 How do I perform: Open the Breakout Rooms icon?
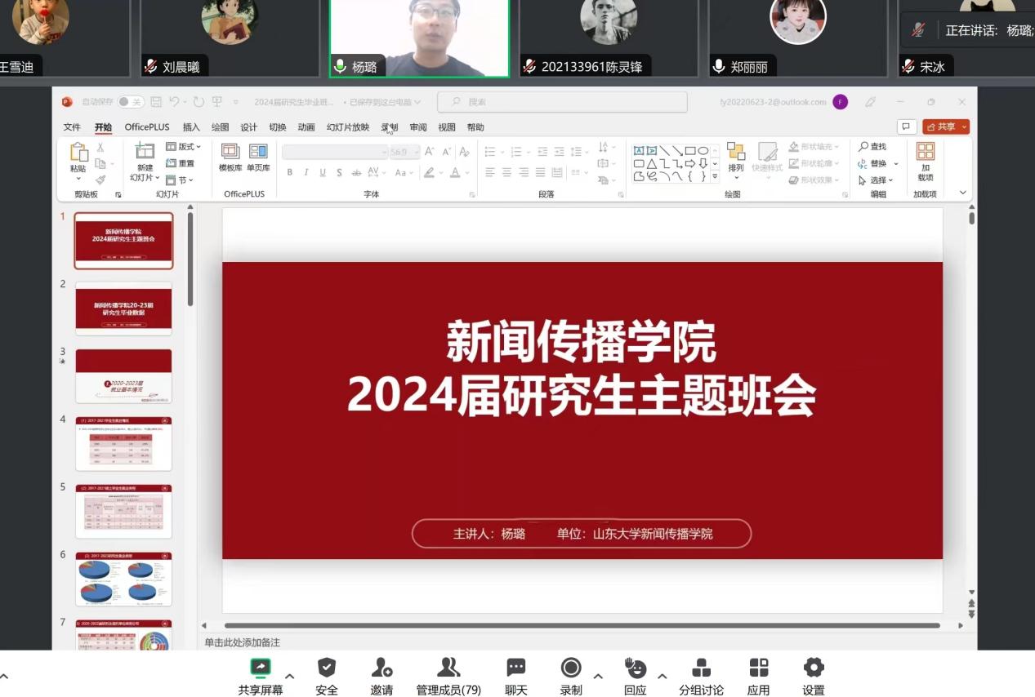[701, 668]
